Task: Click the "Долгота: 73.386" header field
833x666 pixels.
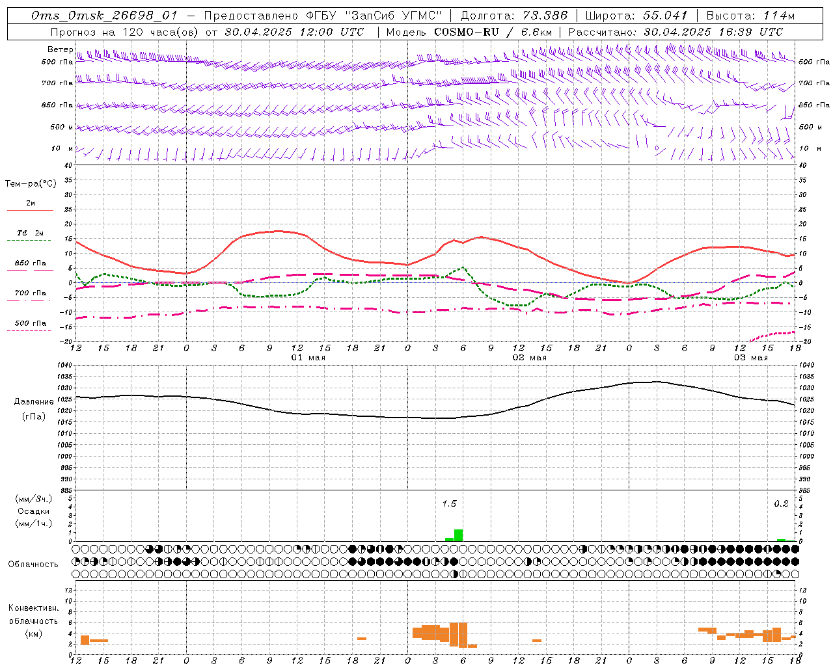Action: tap(514, 16)
